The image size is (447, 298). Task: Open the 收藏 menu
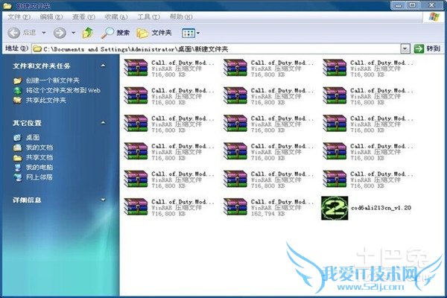click(116, 17)
